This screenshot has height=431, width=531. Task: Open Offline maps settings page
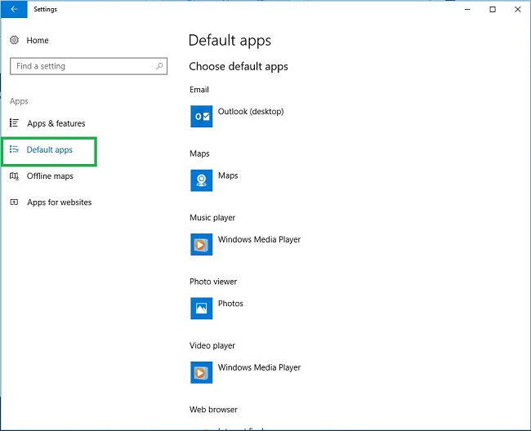pyautogui.click(x=50, y=176)
